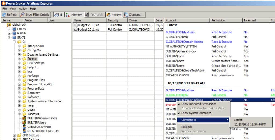The width and height of the screenshot is (275, 140).
Task: Open the Action menu
Action: pos(23,9)
